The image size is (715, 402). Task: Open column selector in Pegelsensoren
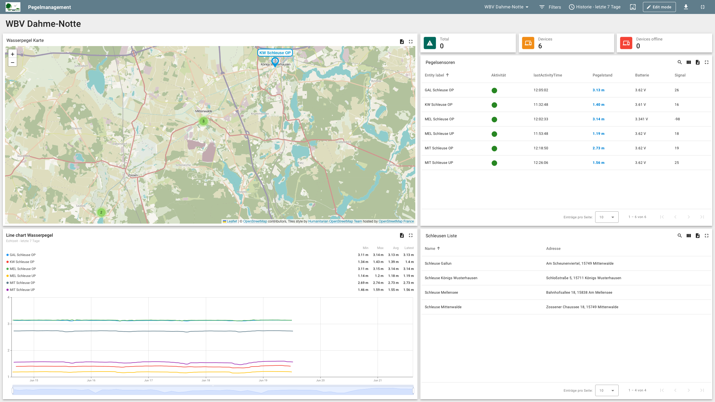[x=688, y=62]
